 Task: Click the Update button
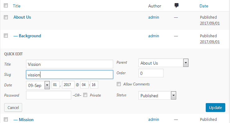point(215,107)
